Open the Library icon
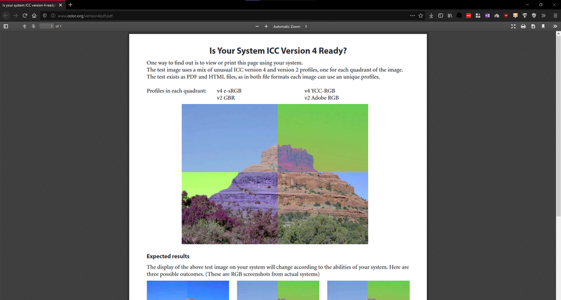 [x=450, y=16]
